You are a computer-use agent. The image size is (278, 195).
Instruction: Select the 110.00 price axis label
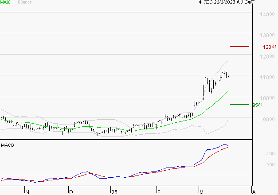(267, 77)
